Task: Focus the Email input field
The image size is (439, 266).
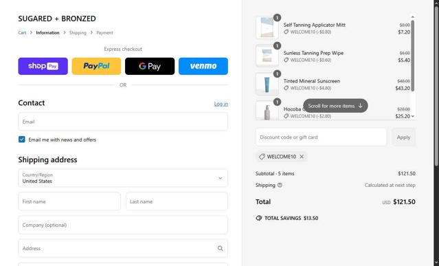Action: [x=123, y=122]
